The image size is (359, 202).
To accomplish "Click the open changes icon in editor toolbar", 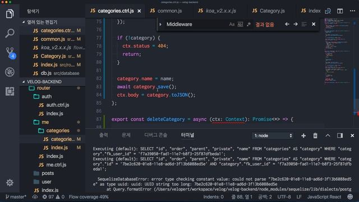I will tap(328, 11).
